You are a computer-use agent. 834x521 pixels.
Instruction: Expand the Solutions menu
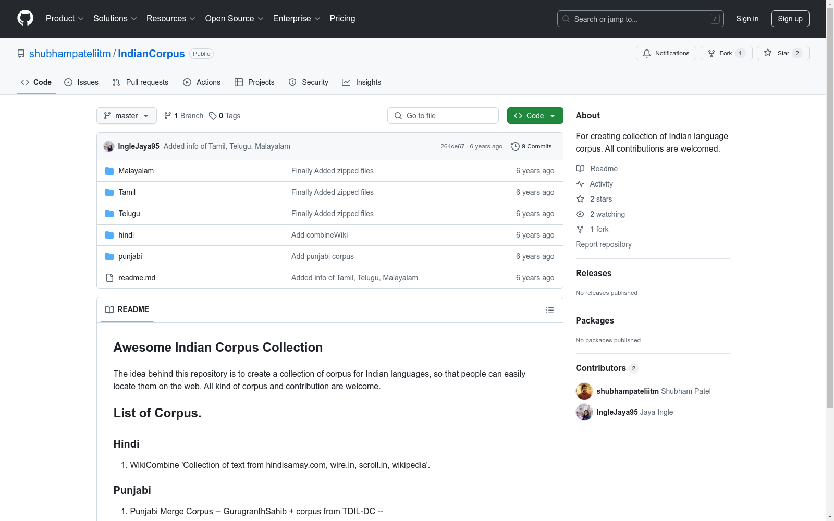pyautogui.click(x=115, y=19)
